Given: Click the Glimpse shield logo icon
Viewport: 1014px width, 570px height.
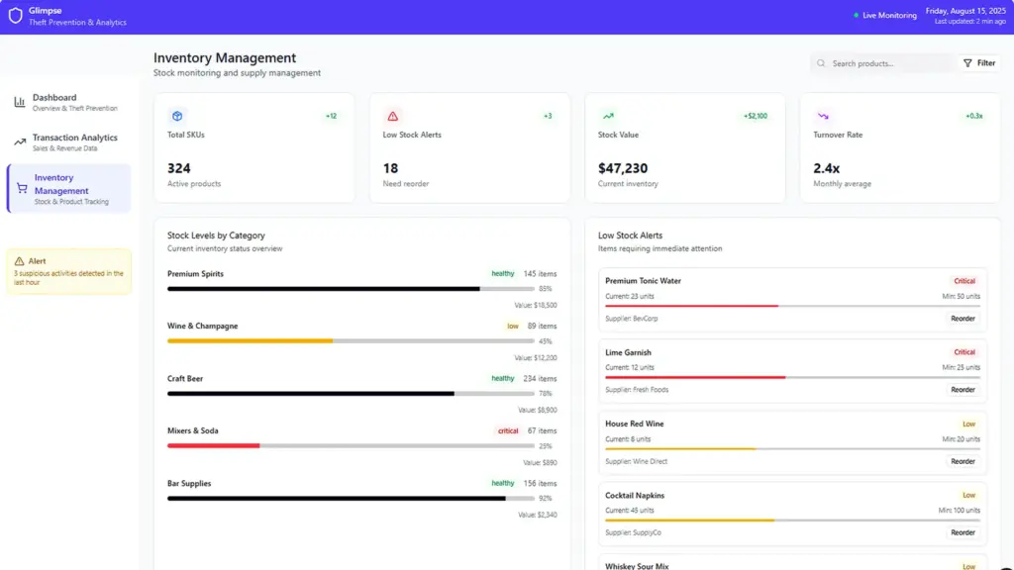Looking at the screenshot, I should tap(15, 16).
